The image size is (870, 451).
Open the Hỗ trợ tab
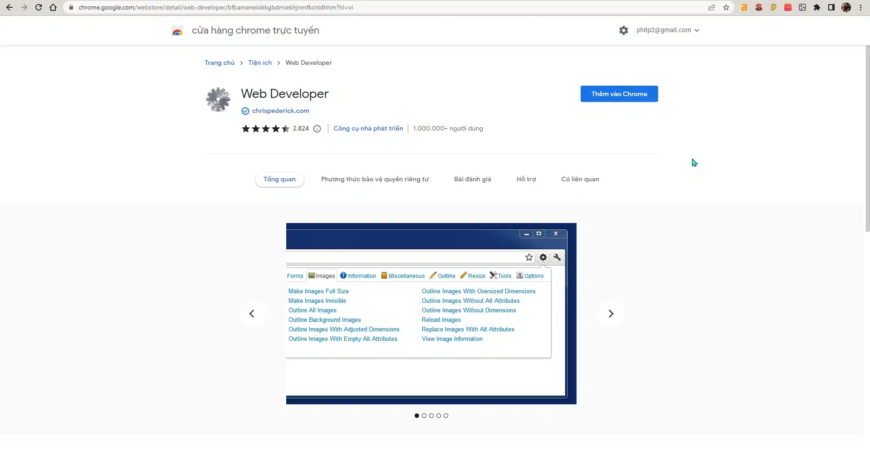tap(526, 179)
